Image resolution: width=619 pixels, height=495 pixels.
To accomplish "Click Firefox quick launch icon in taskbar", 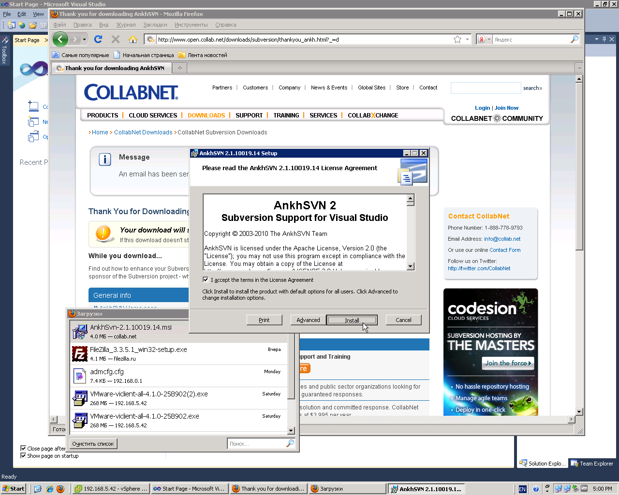I will pyautogui.click(x=60, y=489).
